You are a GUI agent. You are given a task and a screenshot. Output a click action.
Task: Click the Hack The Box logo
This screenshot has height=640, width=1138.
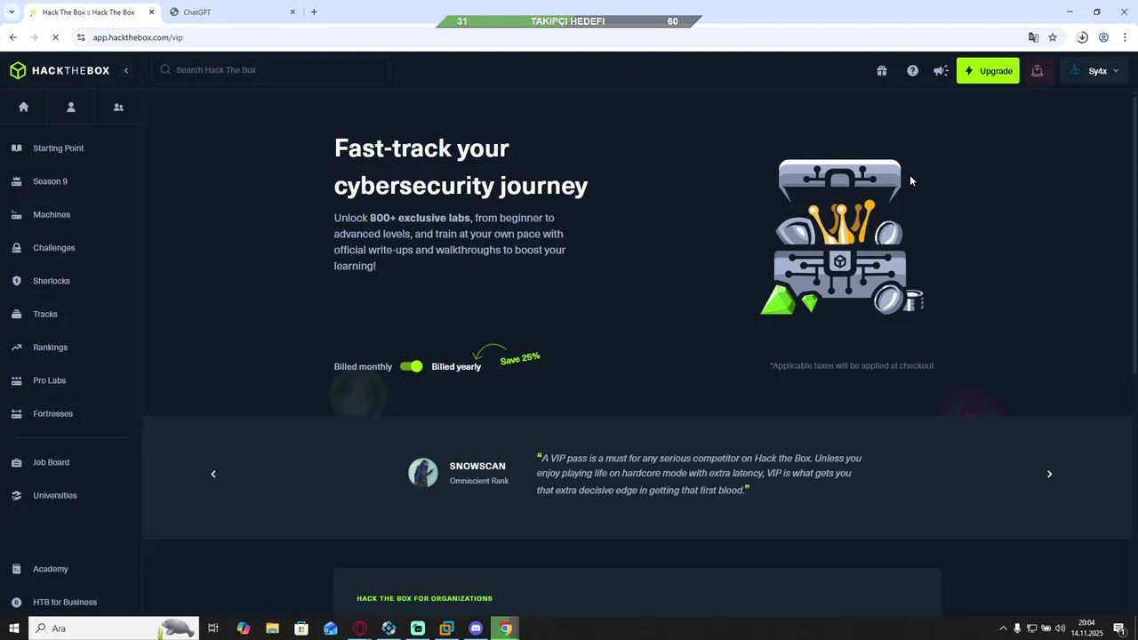tap(60, 70)
